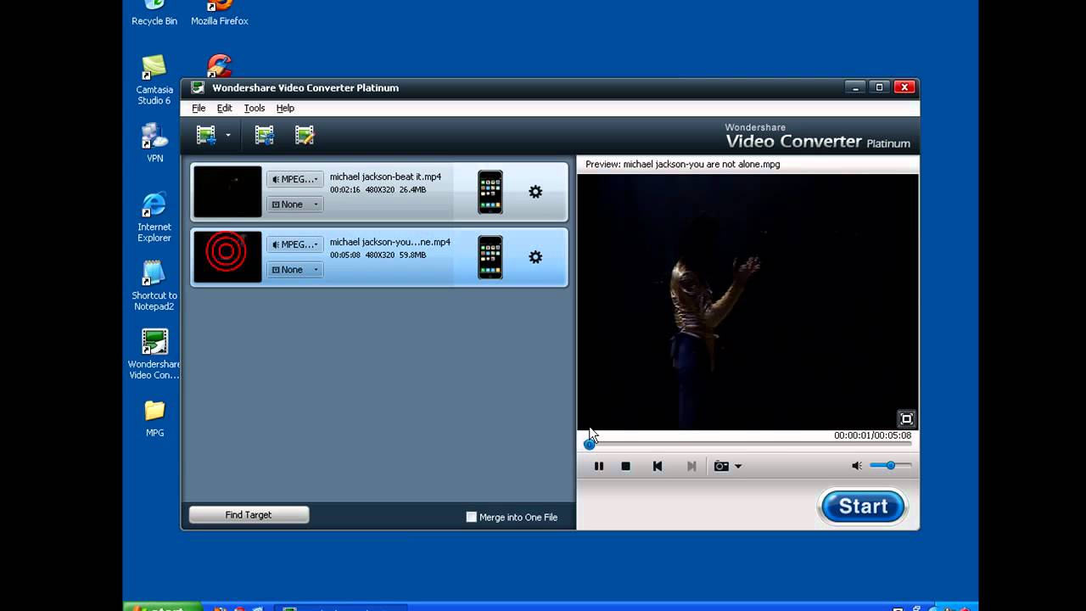The width and height of the screenshot is (1086, 611).
Task: Click the app icon in the title bar
Action: pyautogui.click(x=198, y=88)
